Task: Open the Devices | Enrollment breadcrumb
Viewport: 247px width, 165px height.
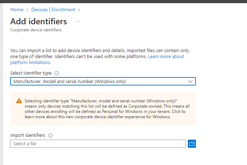Action: 53,10
